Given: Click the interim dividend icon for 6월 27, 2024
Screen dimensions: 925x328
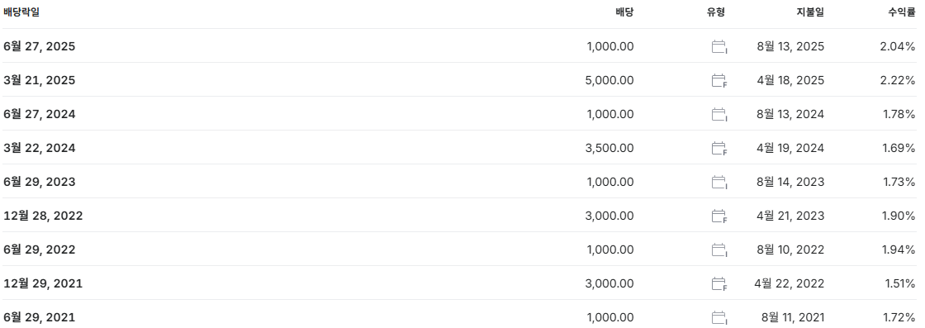Looking at the screenshot, I should pyautogui.click(x=719, y=115).
